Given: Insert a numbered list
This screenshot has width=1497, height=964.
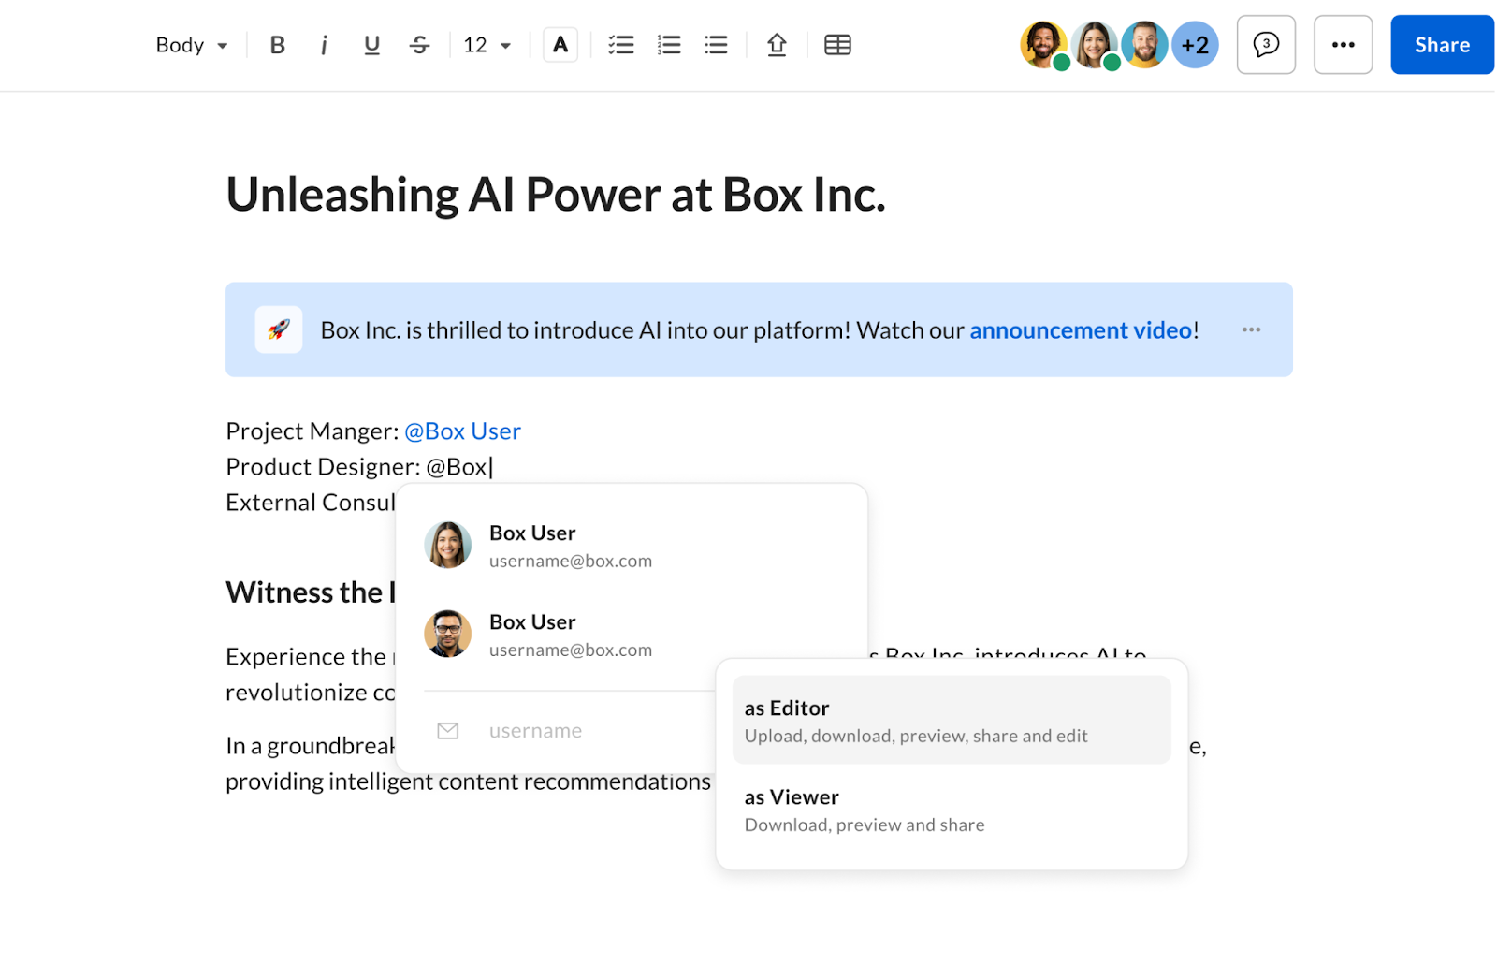Looking at the screenshot, I should pos(668,45).
